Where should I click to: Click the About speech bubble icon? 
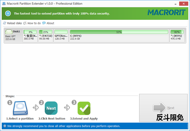[x=44, y=23]
